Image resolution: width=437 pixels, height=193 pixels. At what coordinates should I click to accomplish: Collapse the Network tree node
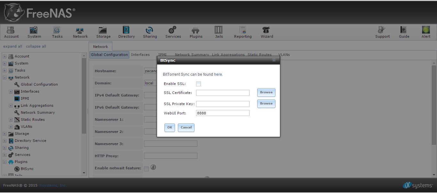coord(5,77)
